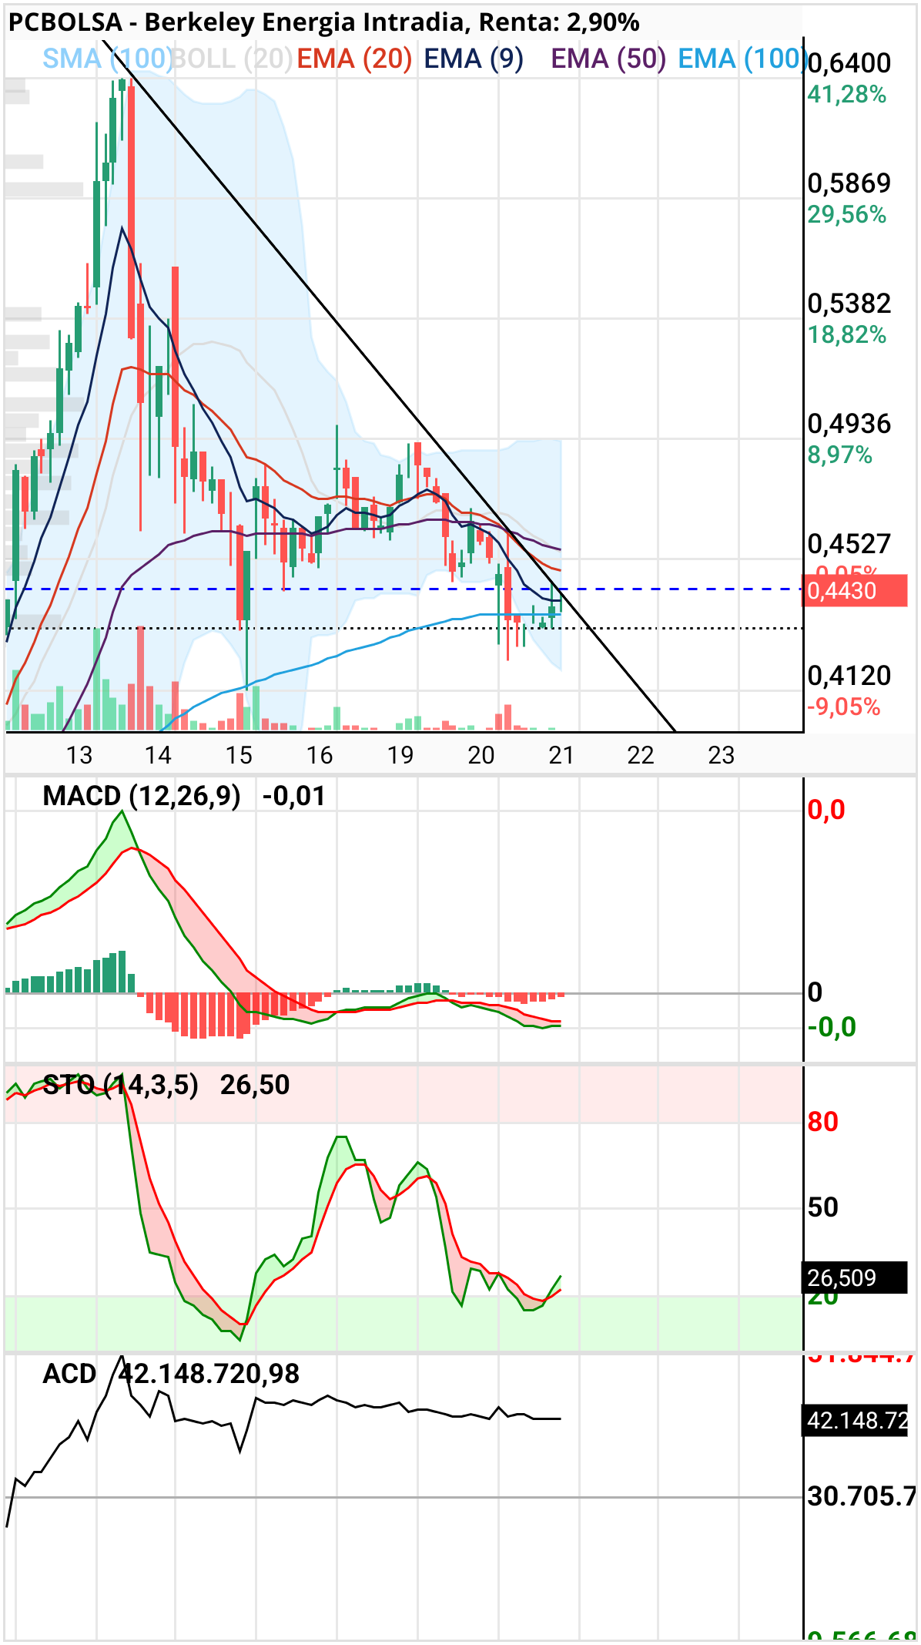Click the STO (14,3,5) indicator label

point(121,1085)
